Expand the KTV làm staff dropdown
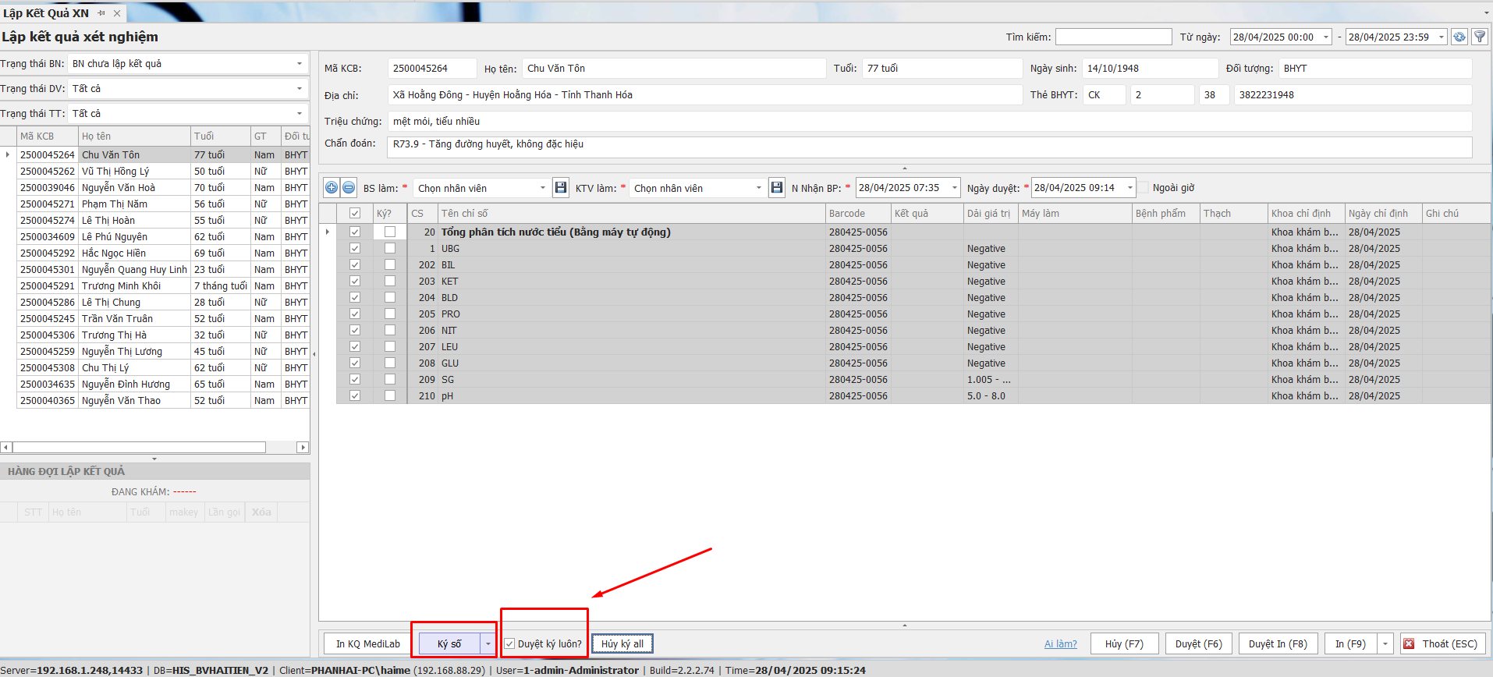 pyautogui.click(x=758, y=188)
